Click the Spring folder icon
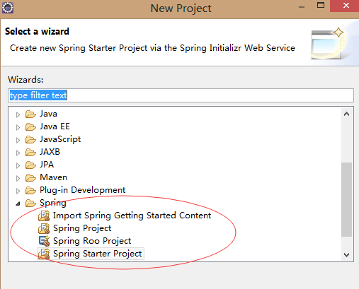This screenshot has height=289, width=359. tap(30, 203)
